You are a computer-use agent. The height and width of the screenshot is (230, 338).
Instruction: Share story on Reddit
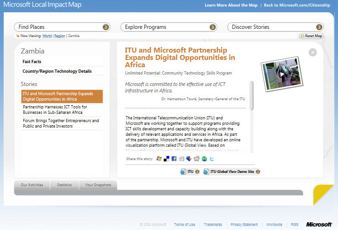click(196, 159)
